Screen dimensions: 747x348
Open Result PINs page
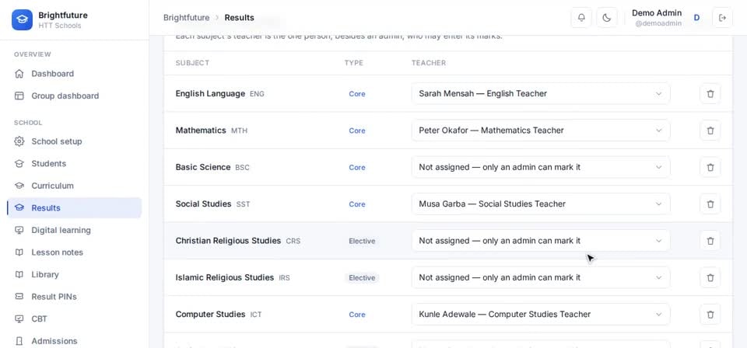point(75,297)
